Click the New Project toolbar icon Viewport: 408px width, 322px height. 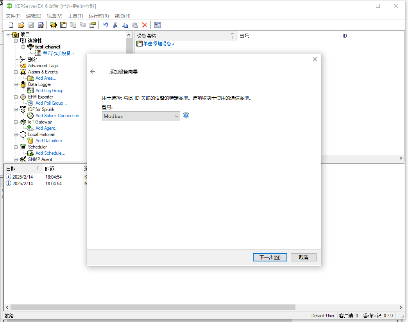11,25
